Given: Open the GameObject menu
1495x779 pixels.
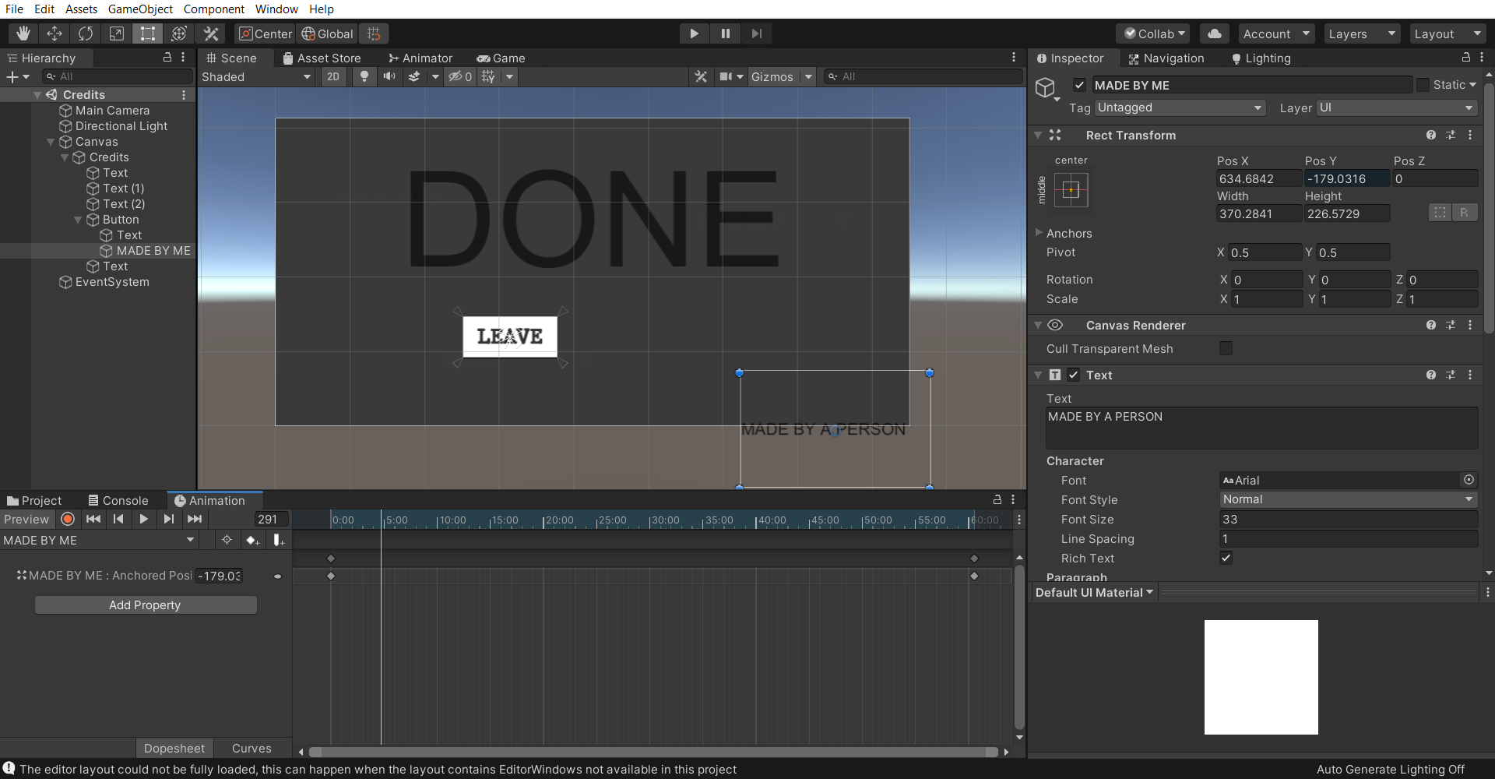Looking at the screenshot, I should (x=140, y=9).
